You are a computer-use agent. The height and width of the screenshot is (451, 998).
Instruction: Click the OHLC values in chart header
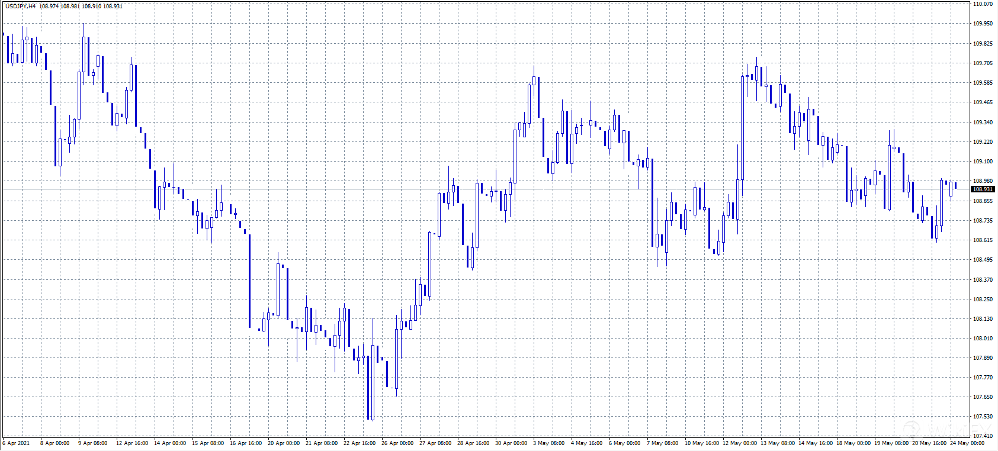tap(81, 6)
